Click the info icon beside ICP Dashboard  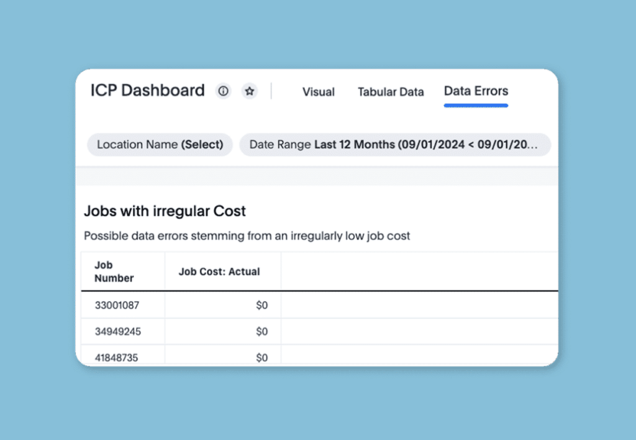click(x=223, y=91)
